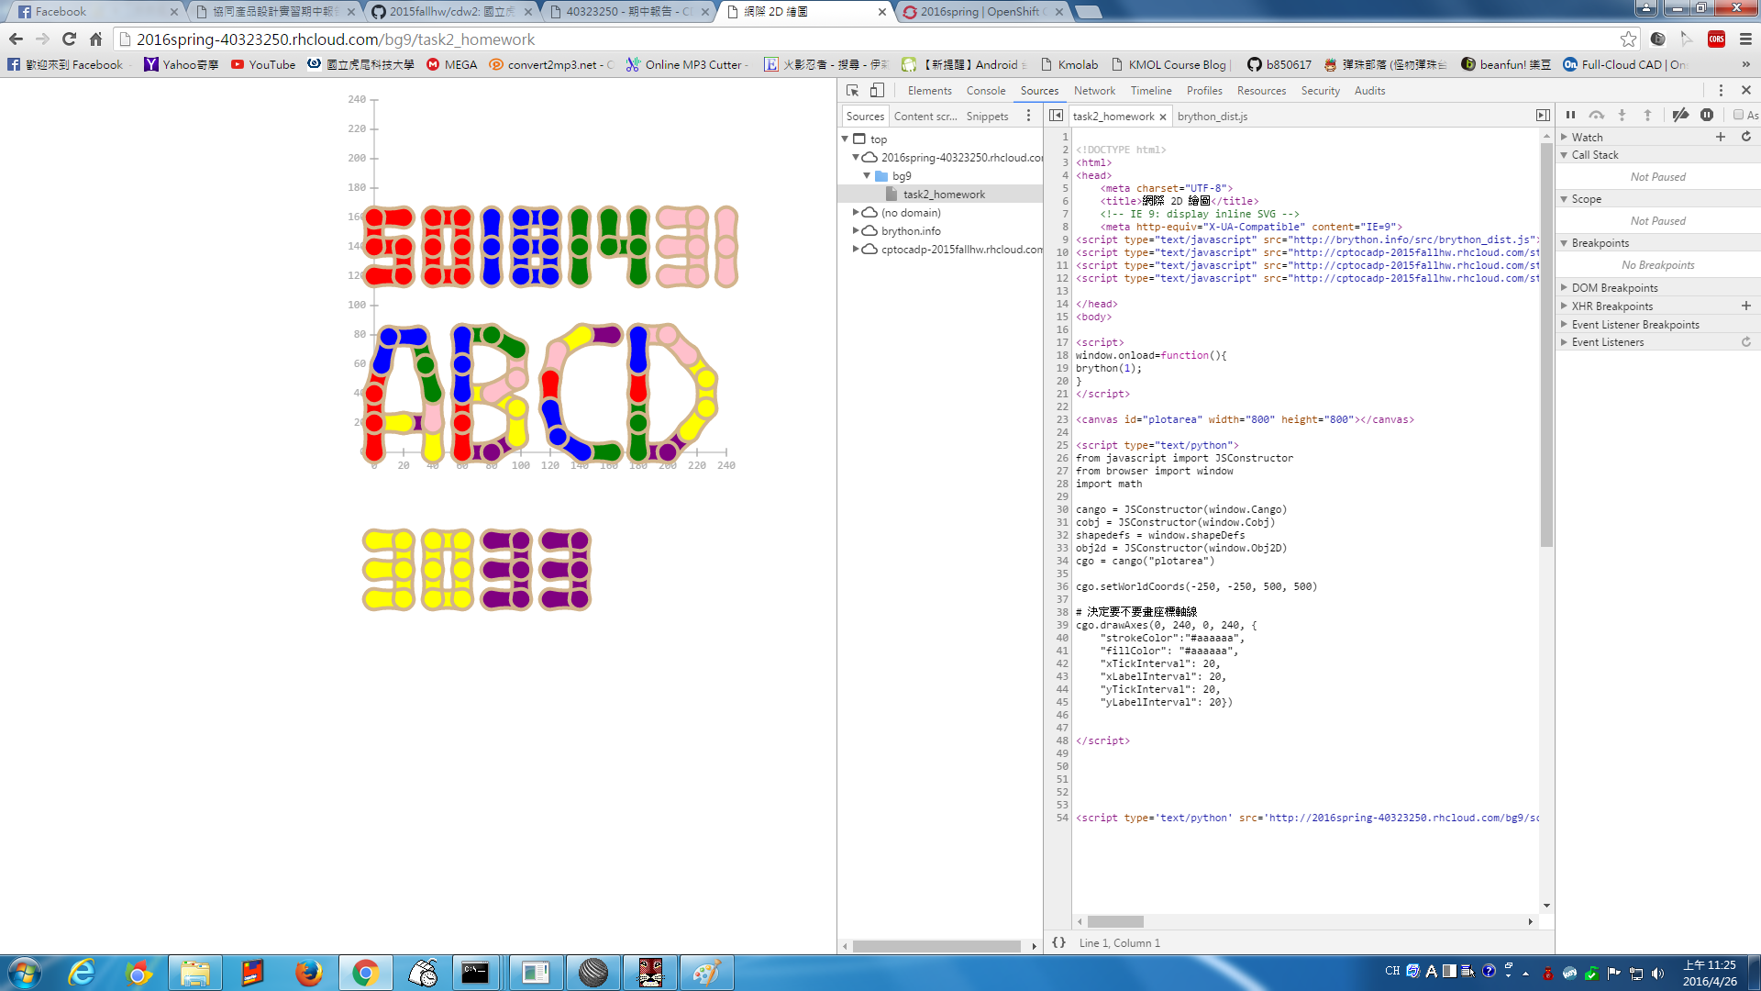Image resolution: width=1761 pixels, height=991 pixels.
Task: Click the source code vertical scrollbar
Action: pos(1546,344)
